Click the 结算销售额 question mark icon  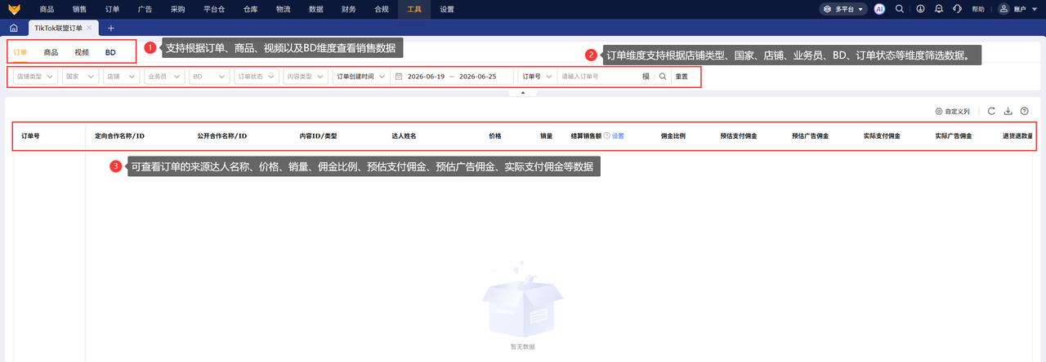point(607,136)
